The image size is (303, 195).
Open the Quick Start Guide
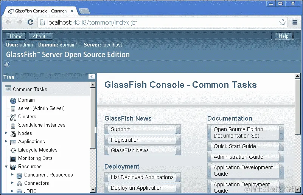(246, 146)
